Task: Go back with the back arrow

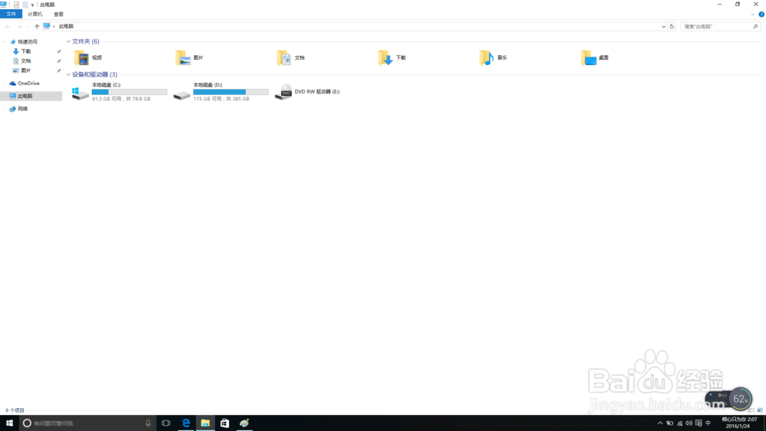Action: [8, 27]
